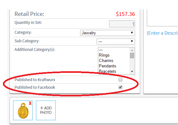Click the $157.36 retail price value
The height and width of the screenshot is (125, 178).
[126, 14]
